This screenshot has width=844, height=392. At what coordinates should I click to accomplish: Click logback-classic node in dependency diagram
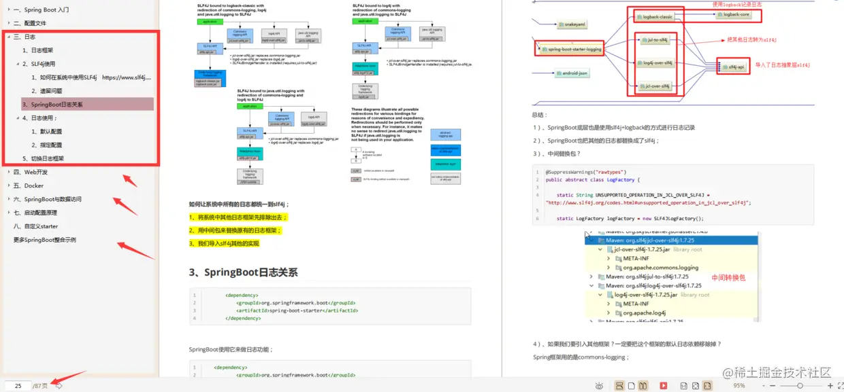[653, 16]
